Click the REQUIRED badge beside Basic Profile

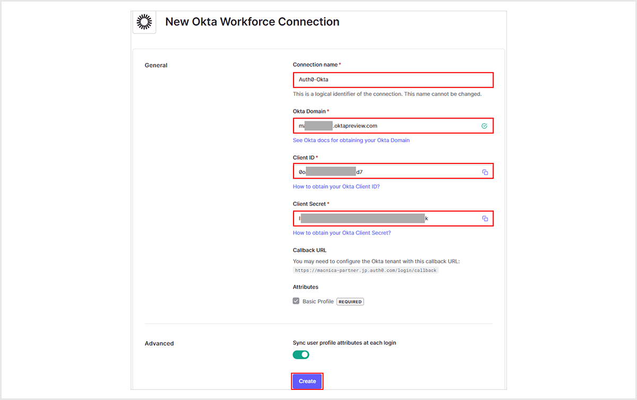(x=350, y=302)
